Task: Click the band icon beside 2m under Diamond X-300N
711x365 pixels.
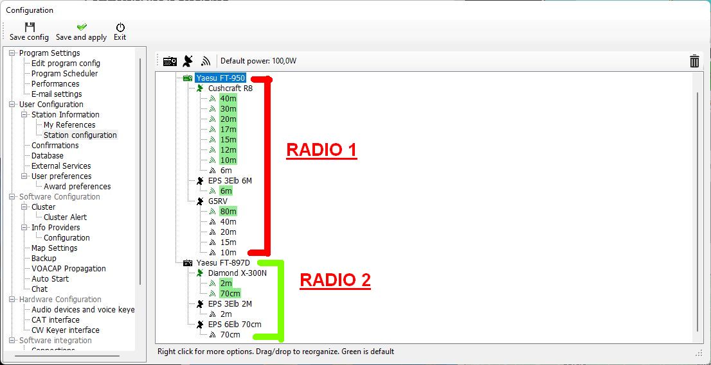Action: 212,284
